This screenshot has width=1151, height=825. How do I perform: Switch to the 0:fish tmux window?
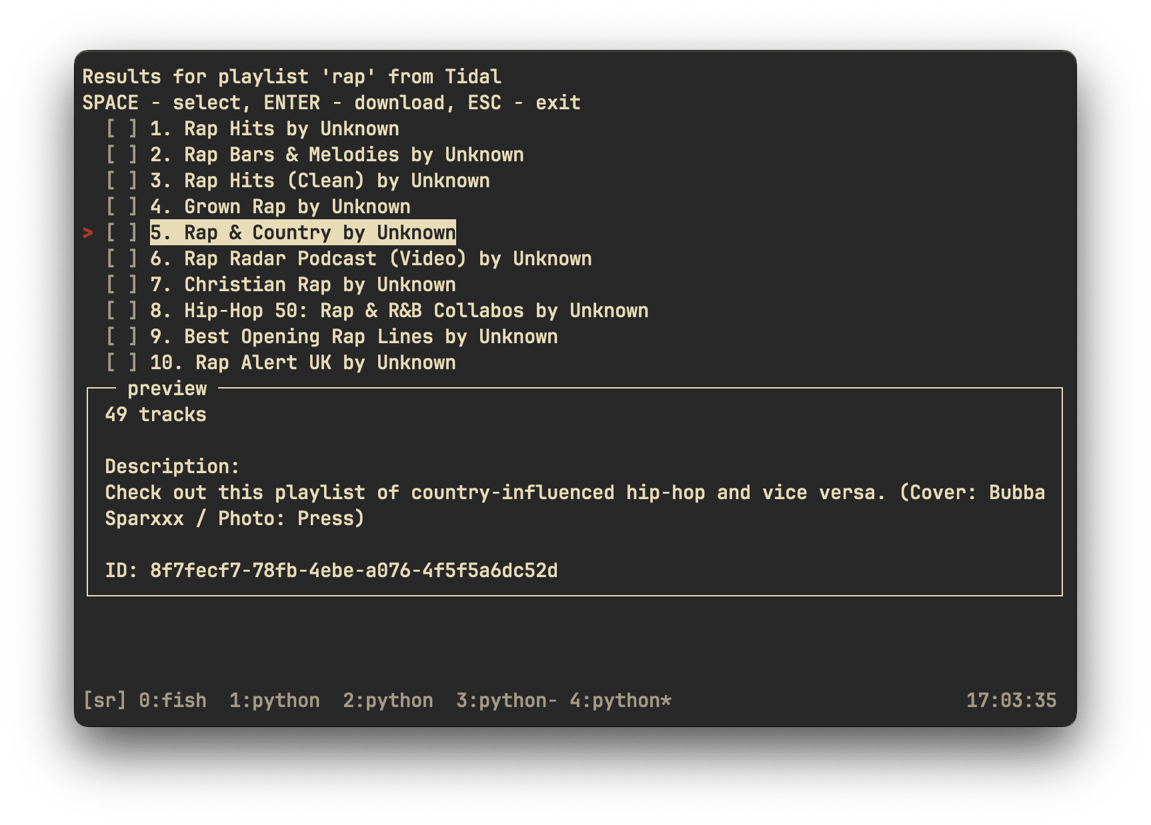click(171, 700)
